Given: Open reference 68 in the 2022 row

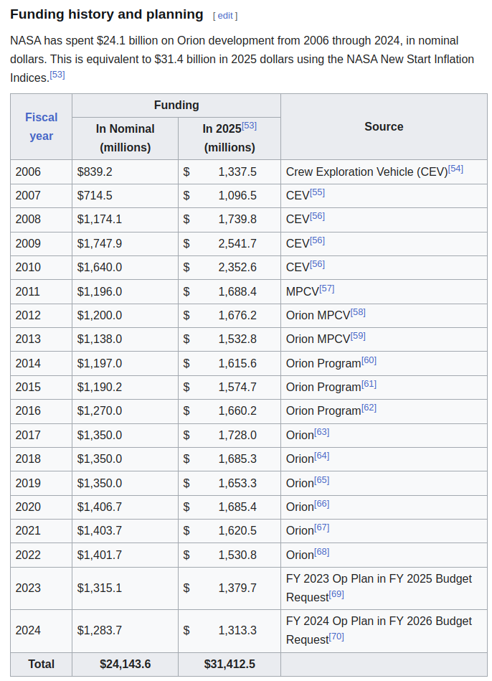Looking at the screenshot, I should (322, 552).
